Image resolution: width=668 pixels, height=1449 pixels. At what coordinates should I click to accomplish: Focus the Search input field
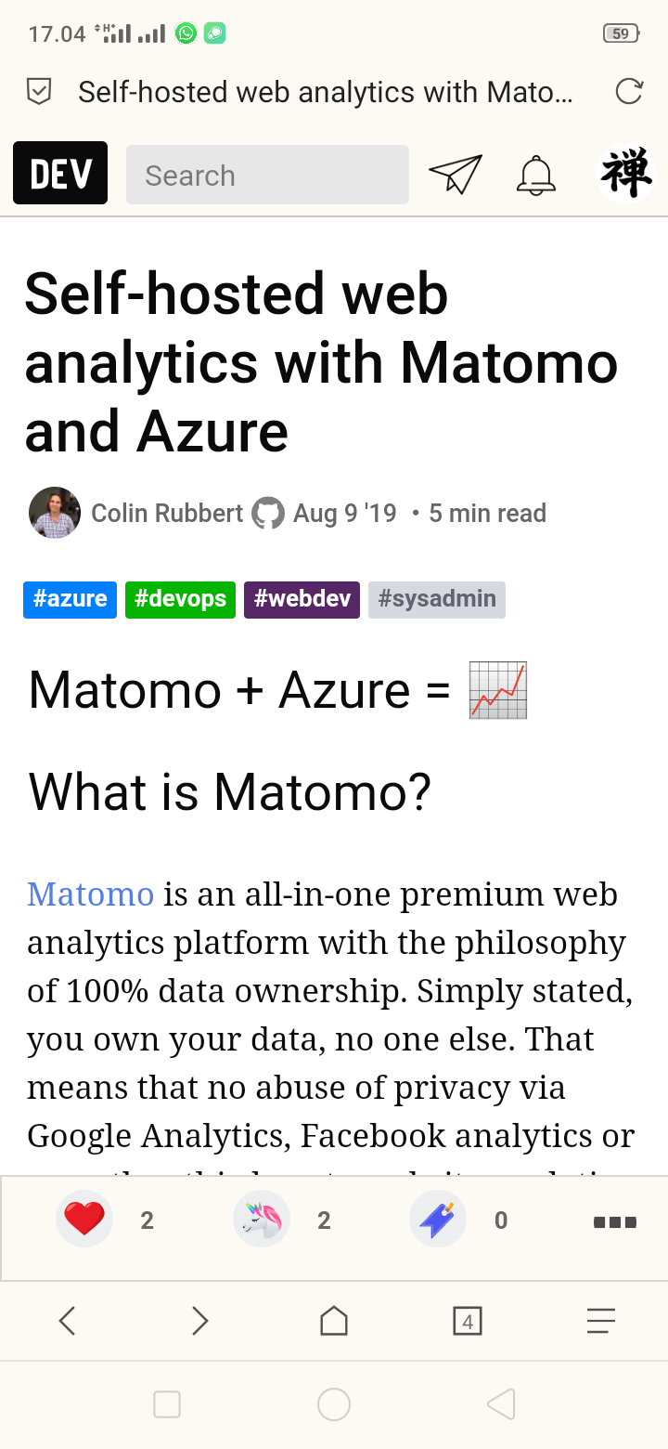point(267,175)
